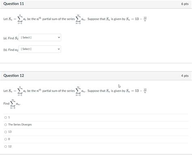Click the Find infinite sum expression

pyautogui.click(x=12, y=104)
